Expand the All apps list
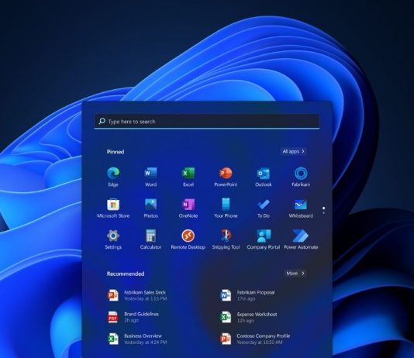 (x=293, y=151)
